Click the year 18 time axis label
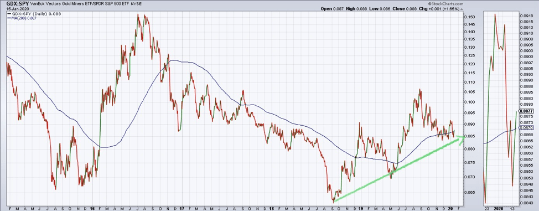The width and height of the screenshot is (539, 211). pyautogui.click(x=272, y=208)
